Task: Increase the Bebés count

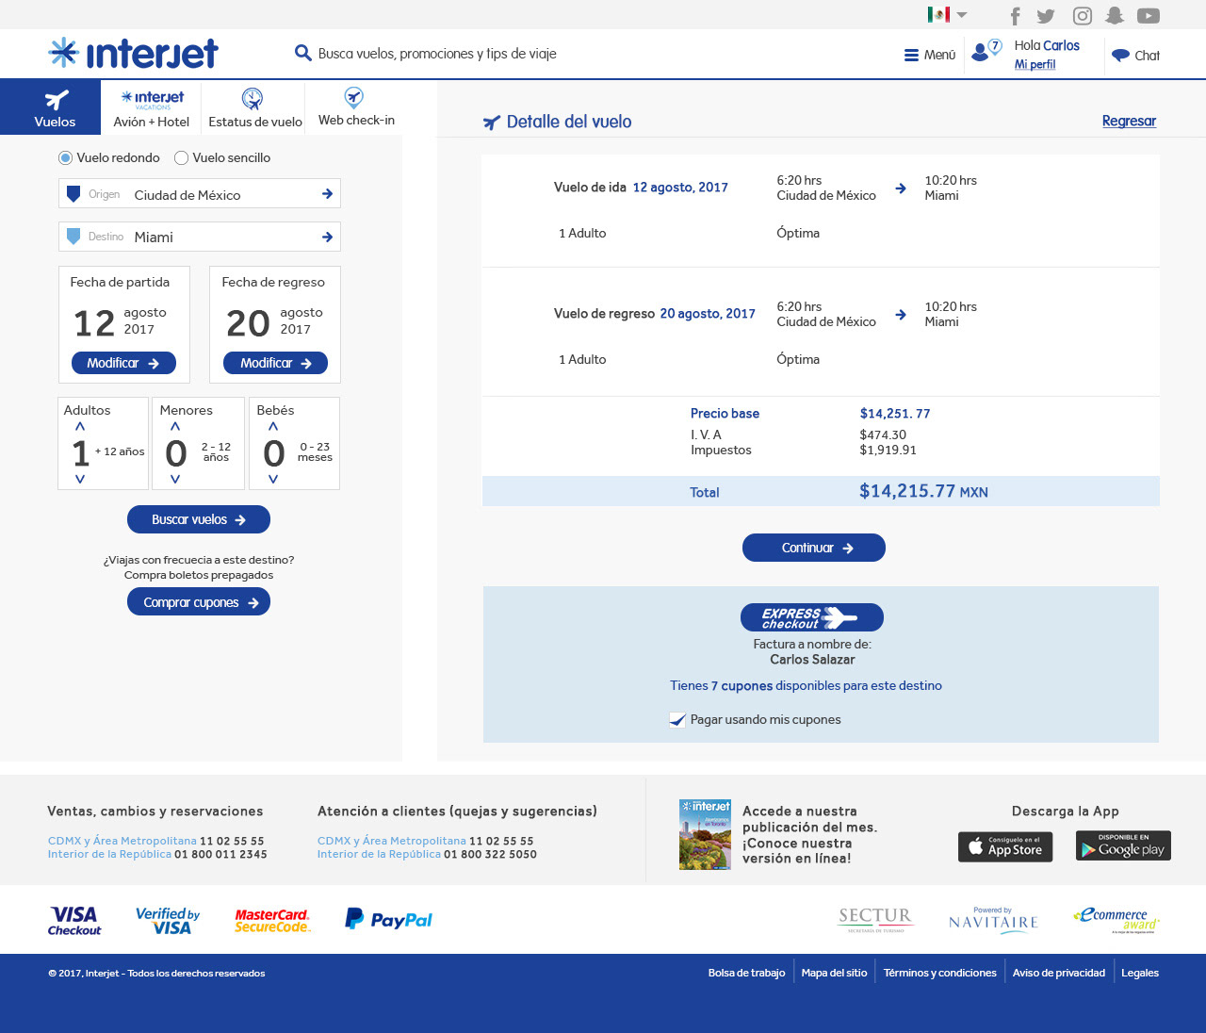Action: tap(273, 427)
